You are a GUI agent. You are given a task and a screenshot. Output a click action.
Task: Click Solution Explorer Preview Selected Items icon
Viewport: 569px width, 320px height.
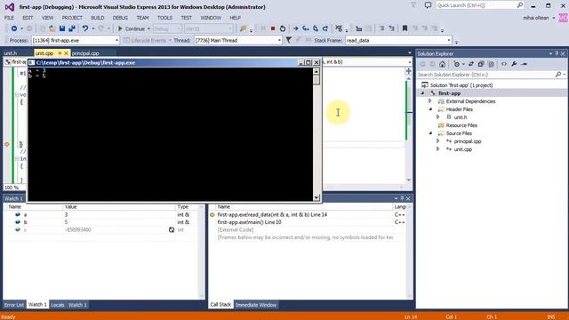click(524, 64)
